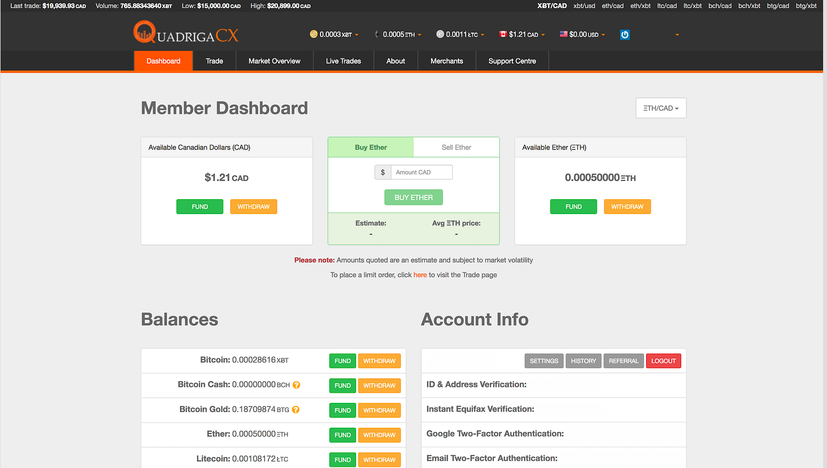Switch to Market Overview

pyautogui.click(x=274, y=61)
